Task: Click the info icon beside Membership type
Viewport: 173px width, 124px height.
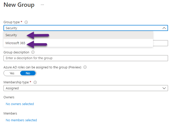Action: click(35, 82)
